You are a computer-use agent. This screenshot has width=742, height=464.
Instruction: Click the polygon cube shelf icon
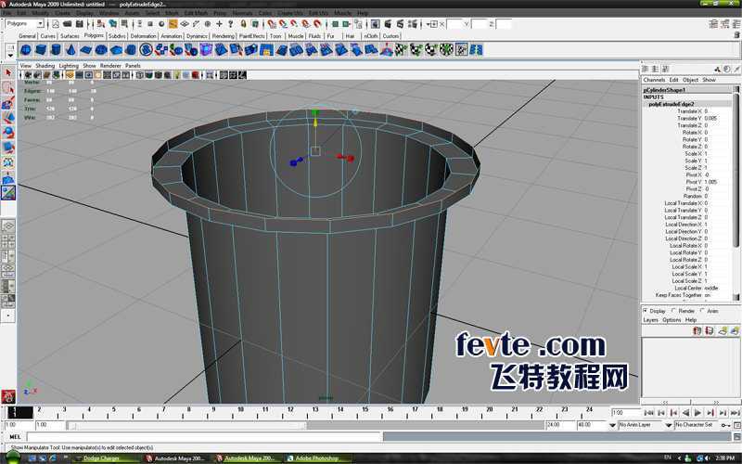[x=41, y=50]
